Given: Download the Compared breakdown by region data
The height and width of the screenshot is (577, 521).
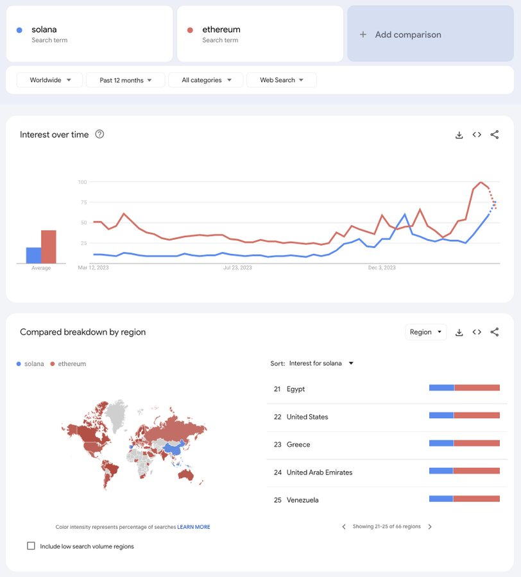Looking at the screenshot, I should pos(459,332).
